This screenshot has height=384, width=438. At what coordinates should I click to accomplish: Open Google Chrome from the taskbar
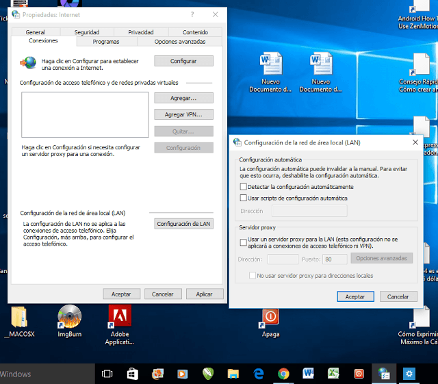tap(283, 374)
